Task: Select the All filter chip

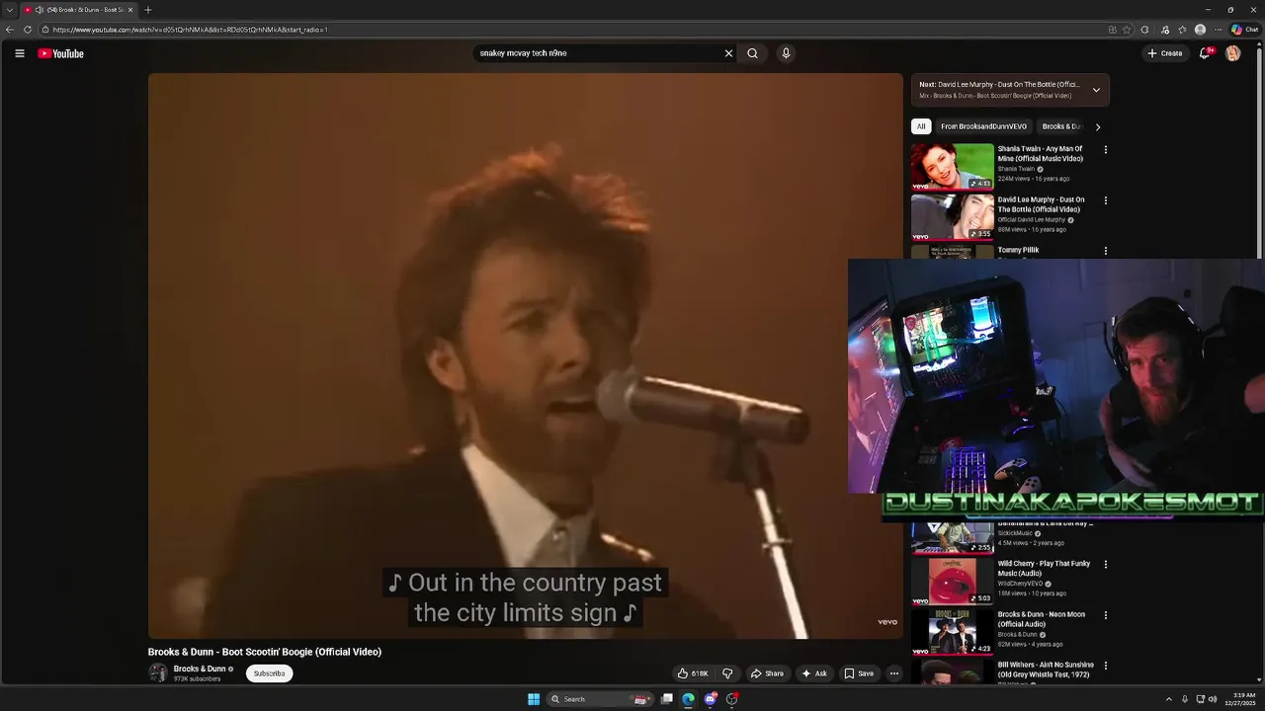Action: 921,126
